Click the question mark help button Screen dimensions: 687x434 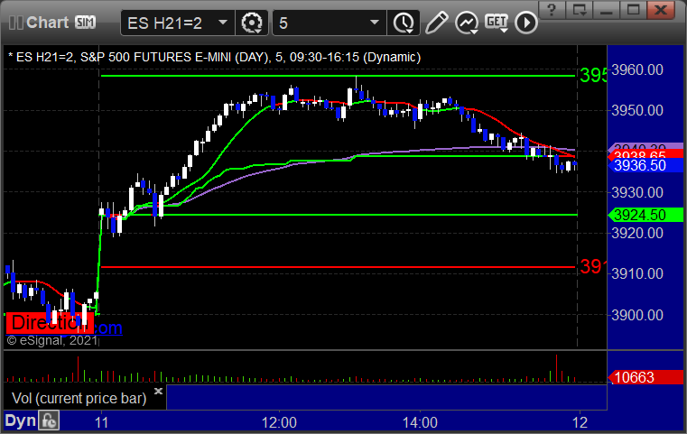[x=552, y=9]
